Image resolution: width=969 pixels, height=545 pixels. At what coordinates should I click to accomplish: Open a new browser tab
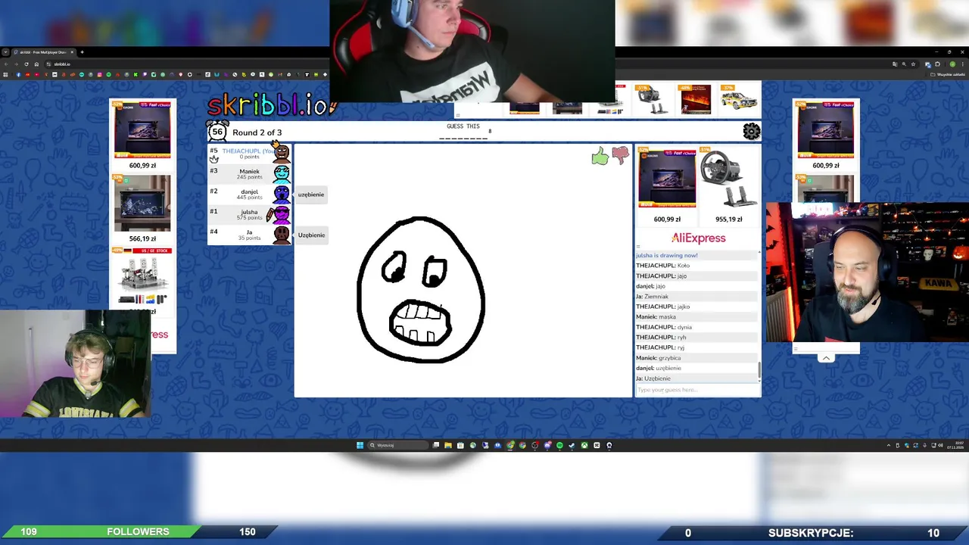[82, 52]
